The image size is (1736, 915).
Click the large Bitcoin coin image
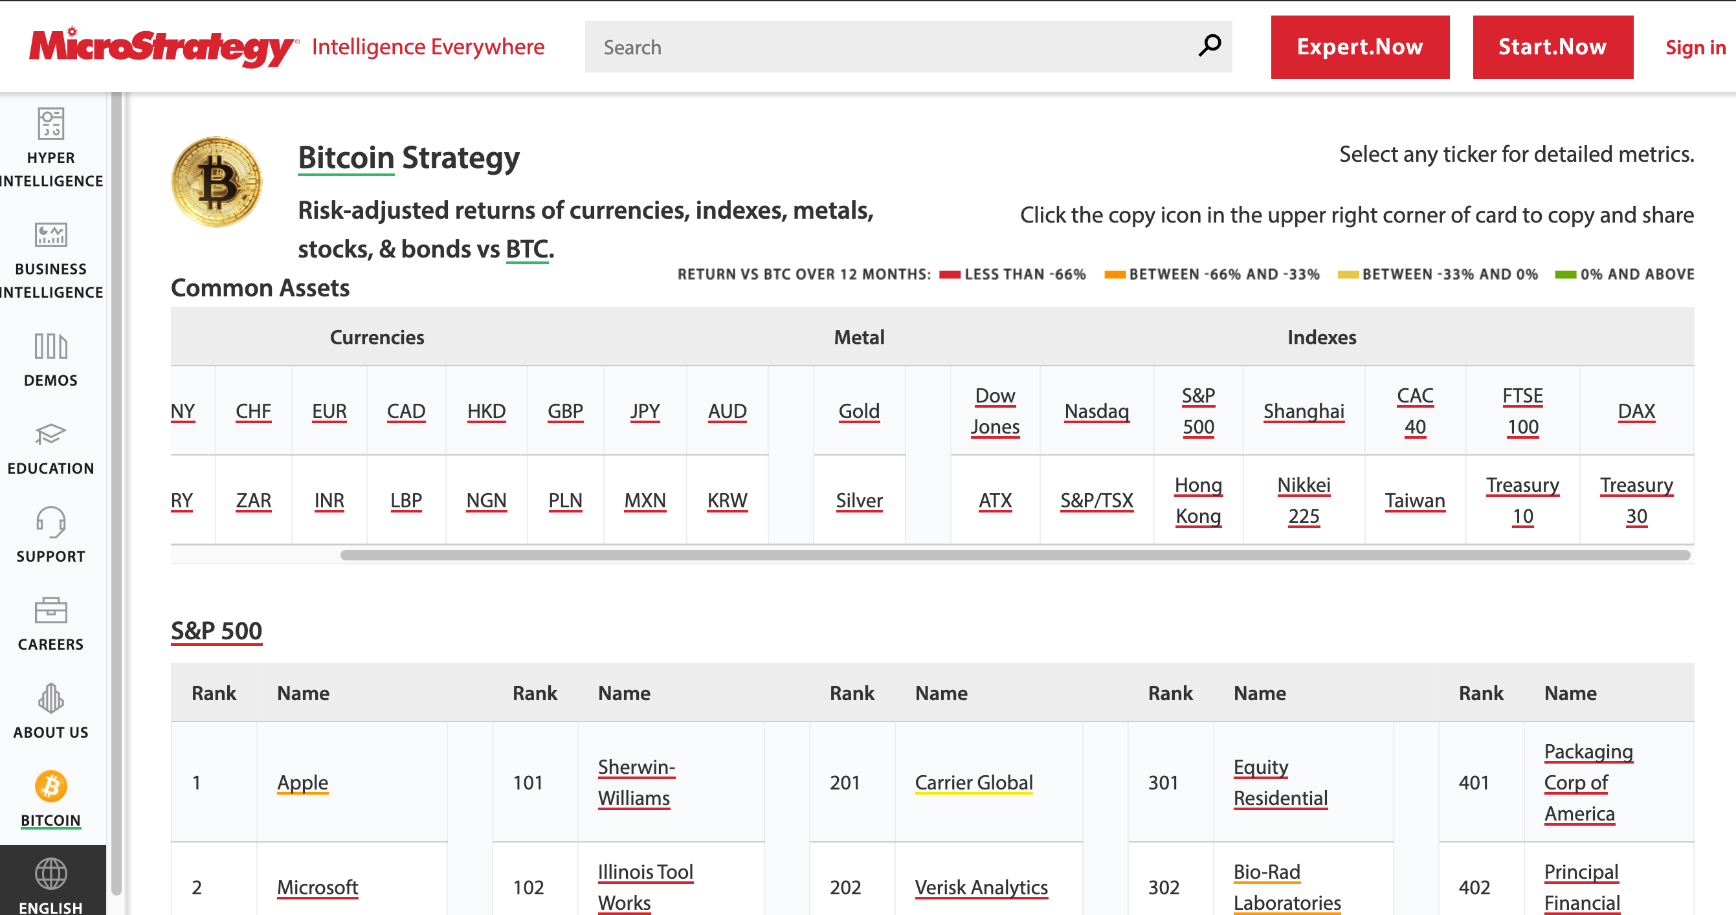[x=216, y=182]
